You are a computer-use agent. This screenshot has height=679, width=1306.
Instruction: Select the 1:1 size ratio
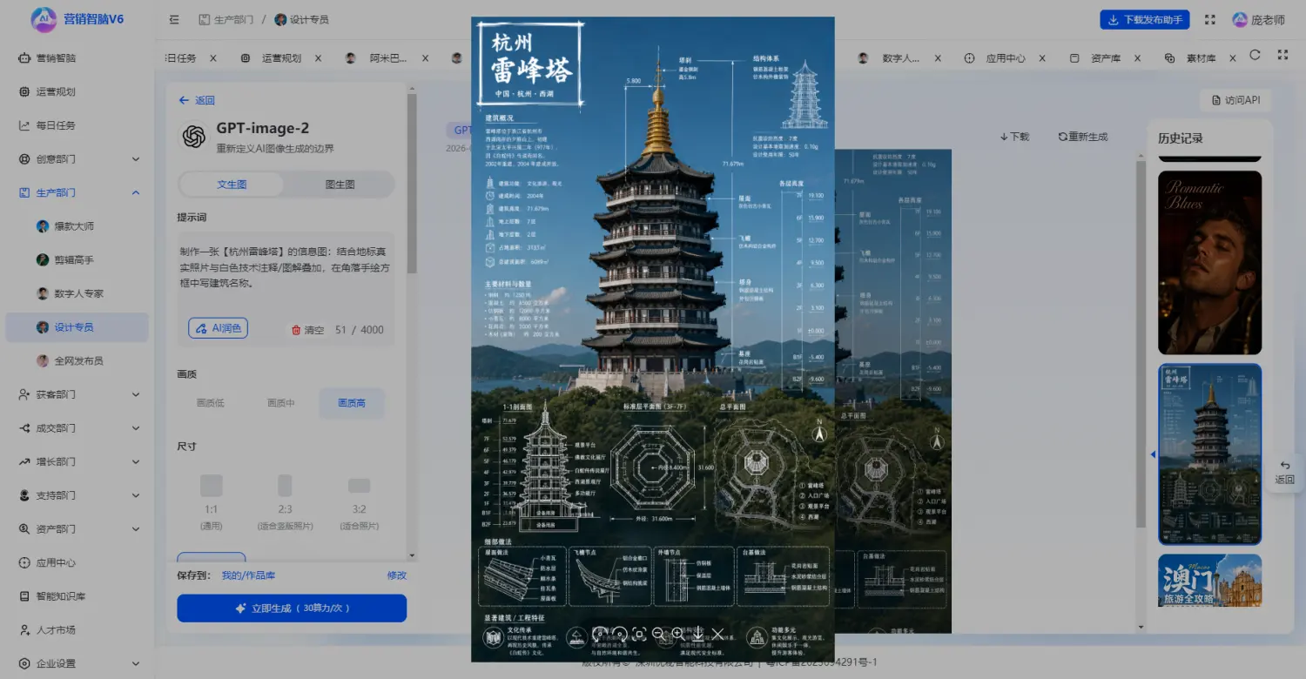211,501
